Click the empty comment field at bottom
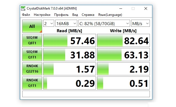This screenshot has width=176, height=107. 86,94
